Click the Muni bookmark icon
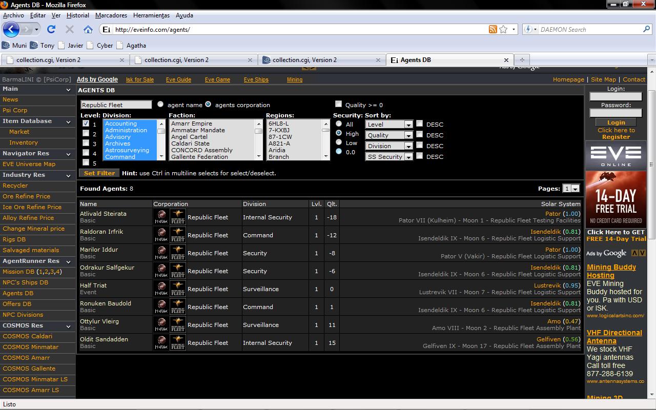This screenshot has height=410, width=656. (x=6, y=45)
